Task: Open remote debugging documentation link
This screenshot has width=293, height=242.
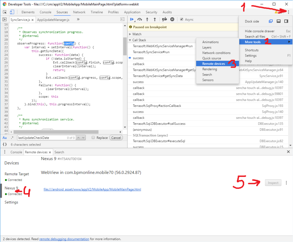Action: 64,239
